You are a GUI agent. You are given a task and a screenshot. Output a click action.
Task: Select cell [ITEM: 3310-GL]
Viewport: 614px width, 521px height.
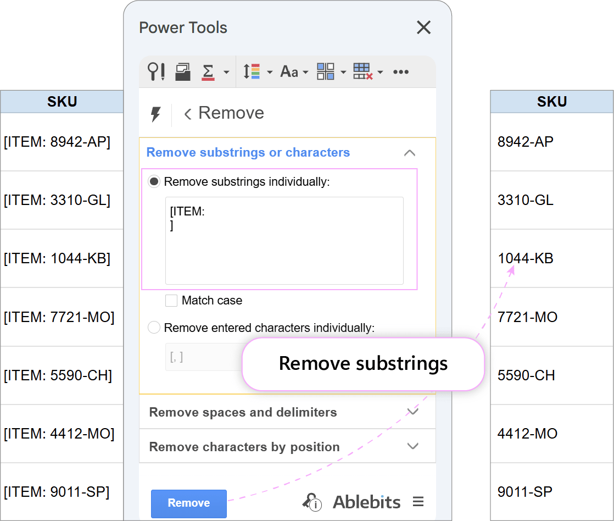(62, 200)
